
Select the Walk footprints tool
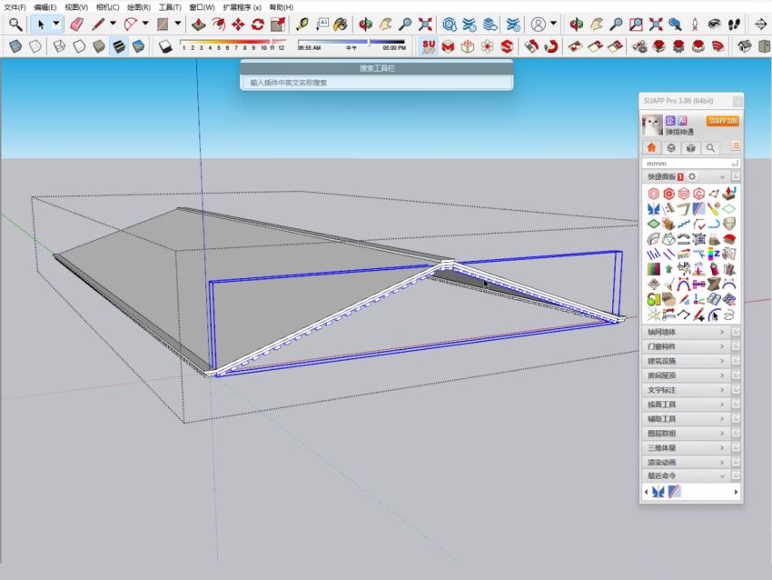[734, 25]
